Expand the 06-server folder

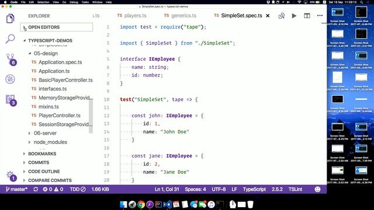coord(45,133)
